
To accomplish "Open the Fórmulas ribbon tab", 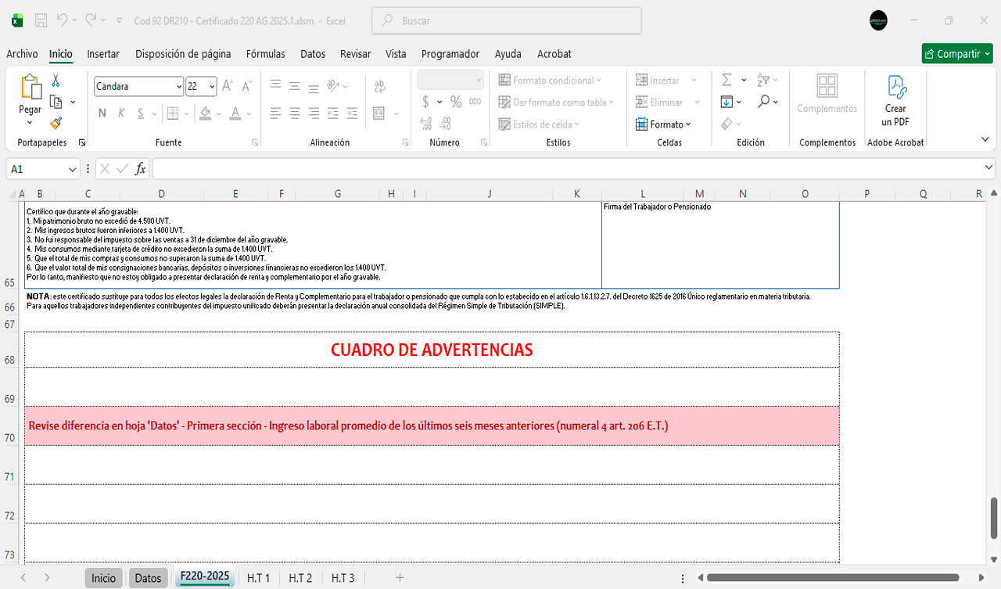I will click(x=265, y=54).
